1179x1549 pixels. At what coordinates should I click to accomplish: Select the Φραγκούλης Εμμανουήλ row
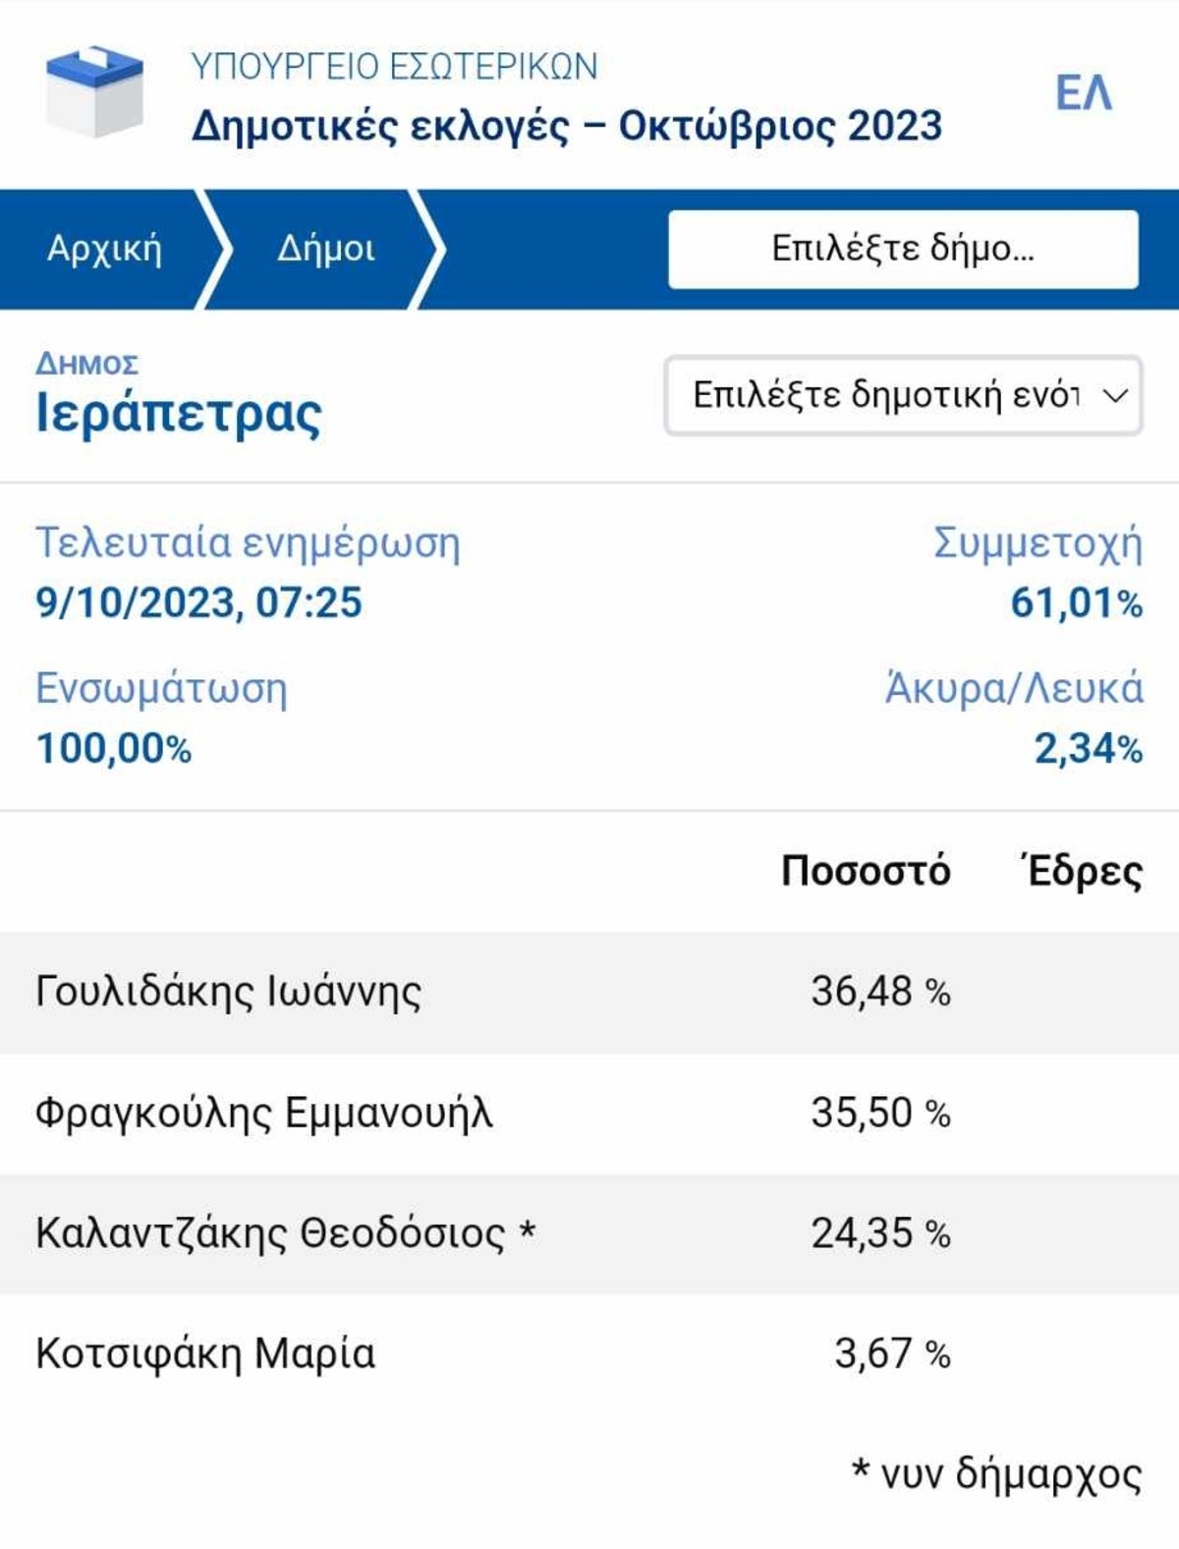(589, 1114)
